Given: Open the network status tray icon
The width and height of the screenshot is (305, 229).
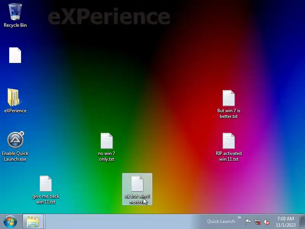Looking at the screenshot, I should pos(257,222).
